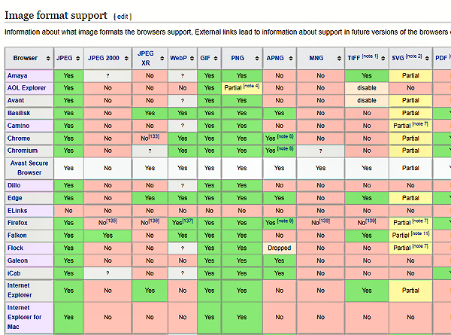Sort by JPEG XR column arrows
The width and height of the screenshot is (451, 335).
162,58
